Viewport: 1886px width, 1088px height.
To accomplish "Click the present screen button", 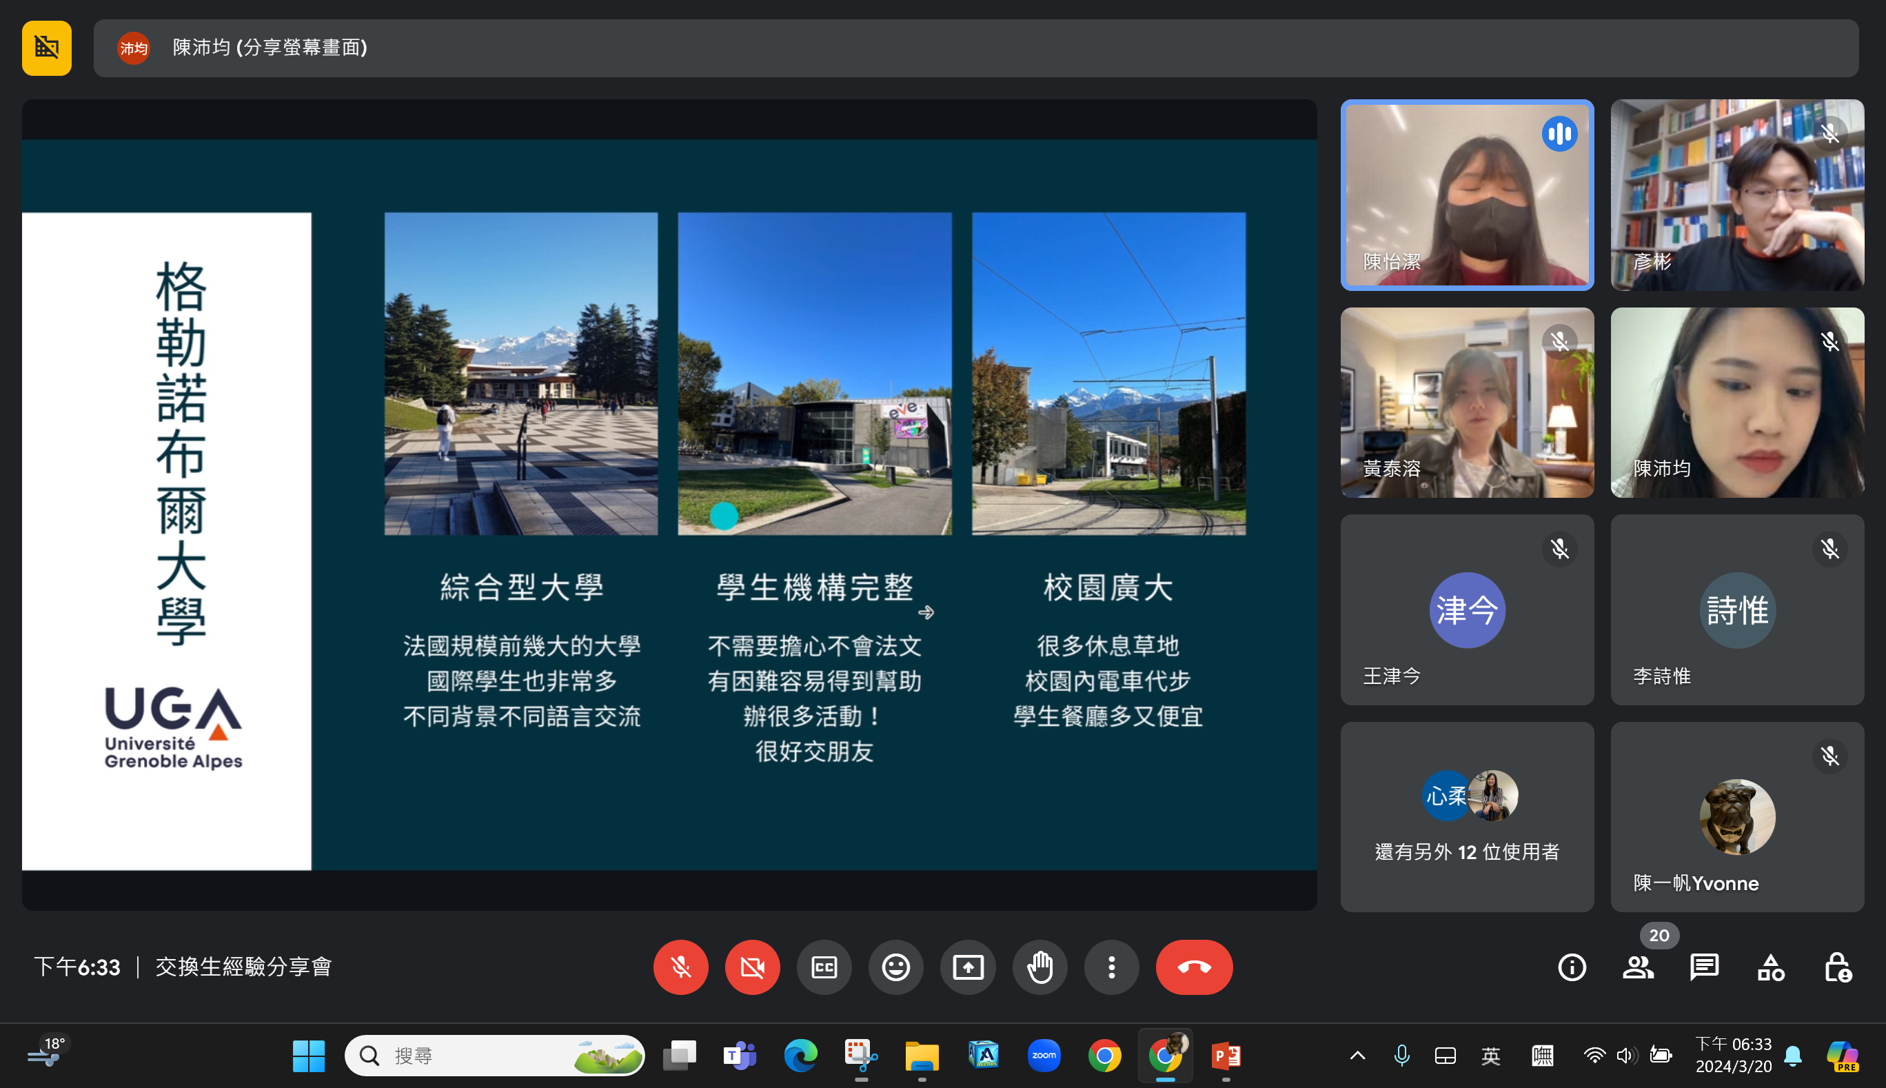I will [x=968, y=967].
